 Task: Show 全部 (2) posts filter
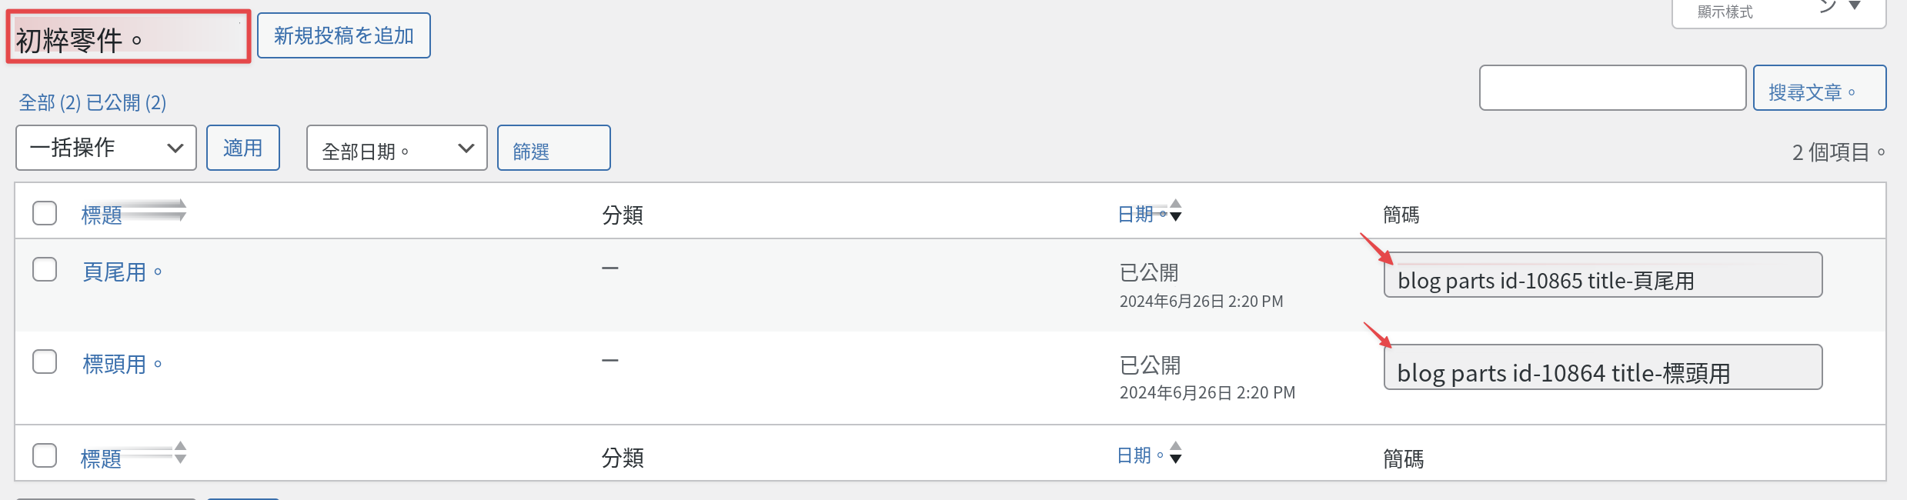[x=50, y=102]
